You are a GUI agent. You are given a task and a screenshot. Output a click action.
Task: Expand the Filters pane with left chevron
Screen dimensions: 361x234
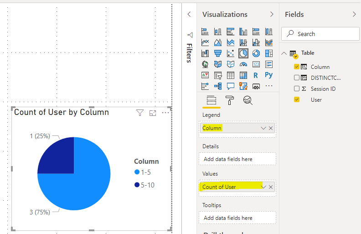(x=189, y=14)
